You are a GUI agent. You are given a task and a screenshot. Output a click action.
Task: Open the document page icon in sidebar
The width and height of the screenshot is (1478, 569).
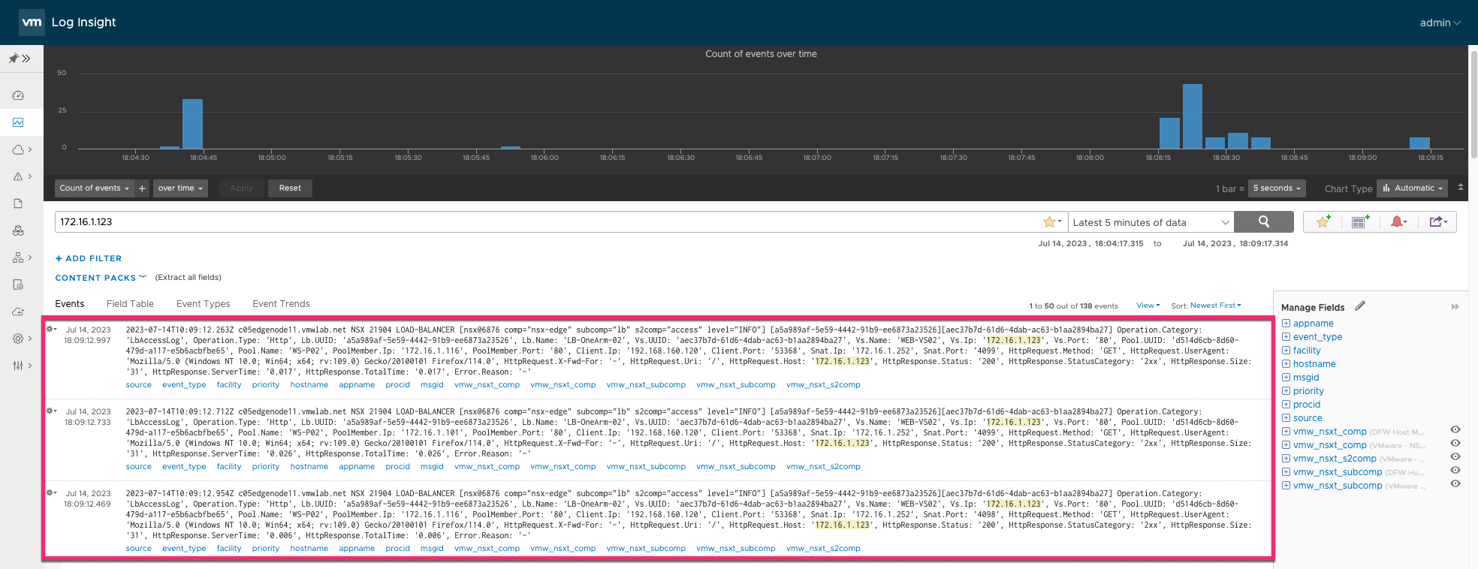[x=18, y=203]
